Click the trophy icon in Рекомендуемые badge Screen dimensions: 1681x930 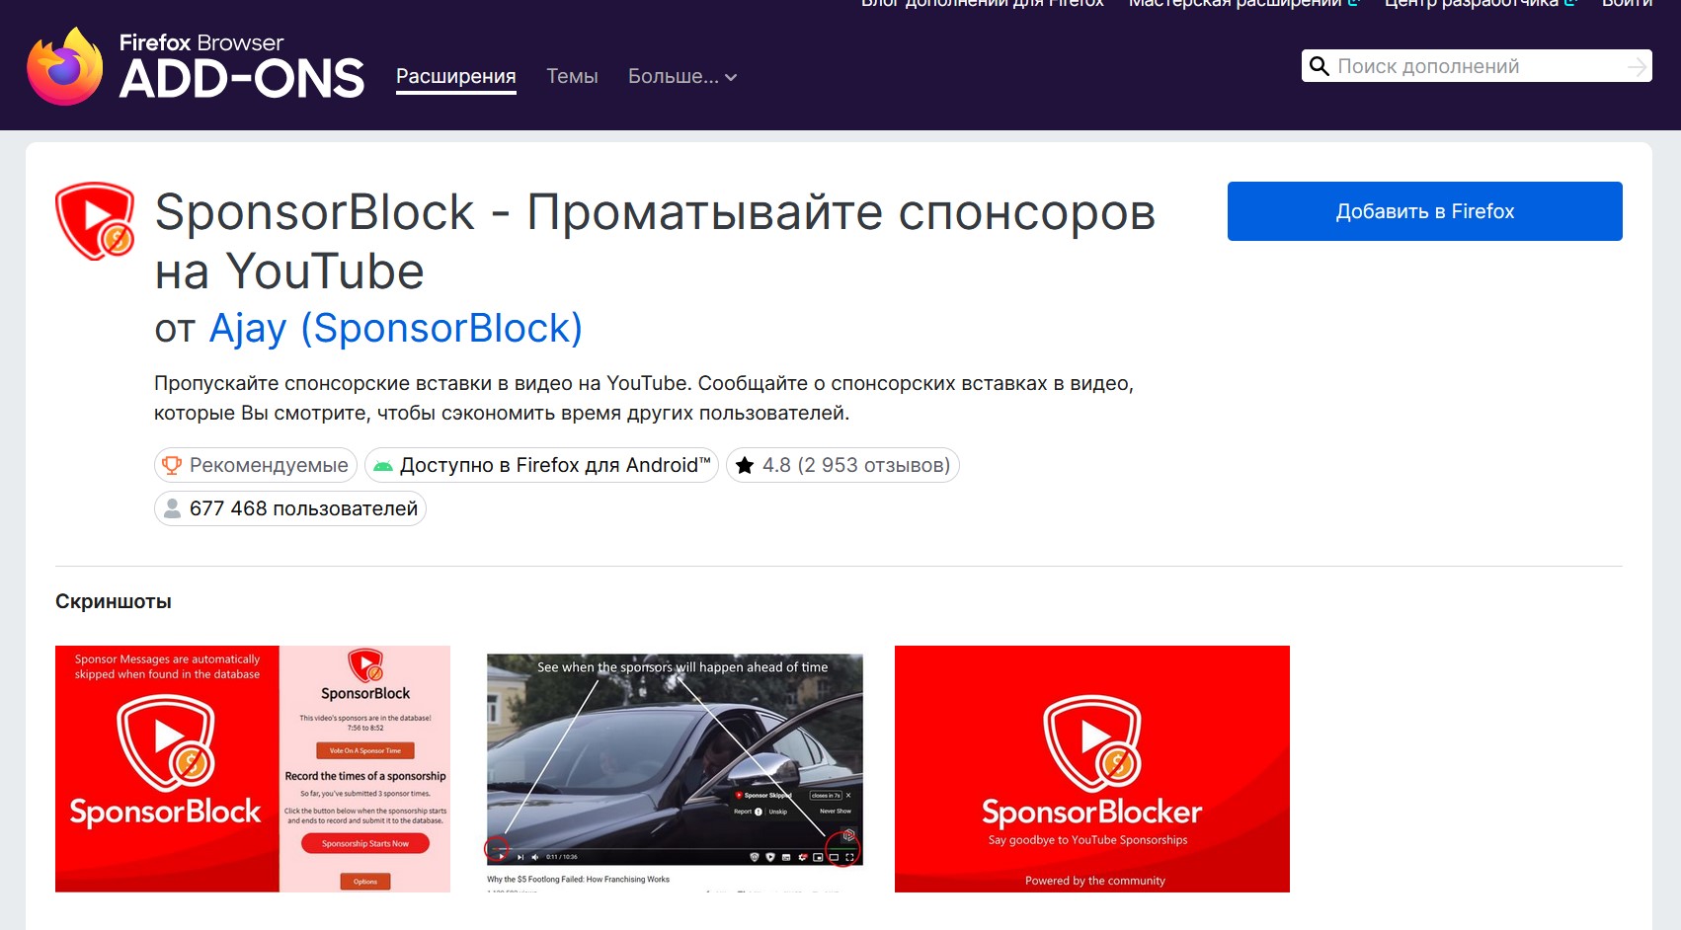tap(172, 465)
